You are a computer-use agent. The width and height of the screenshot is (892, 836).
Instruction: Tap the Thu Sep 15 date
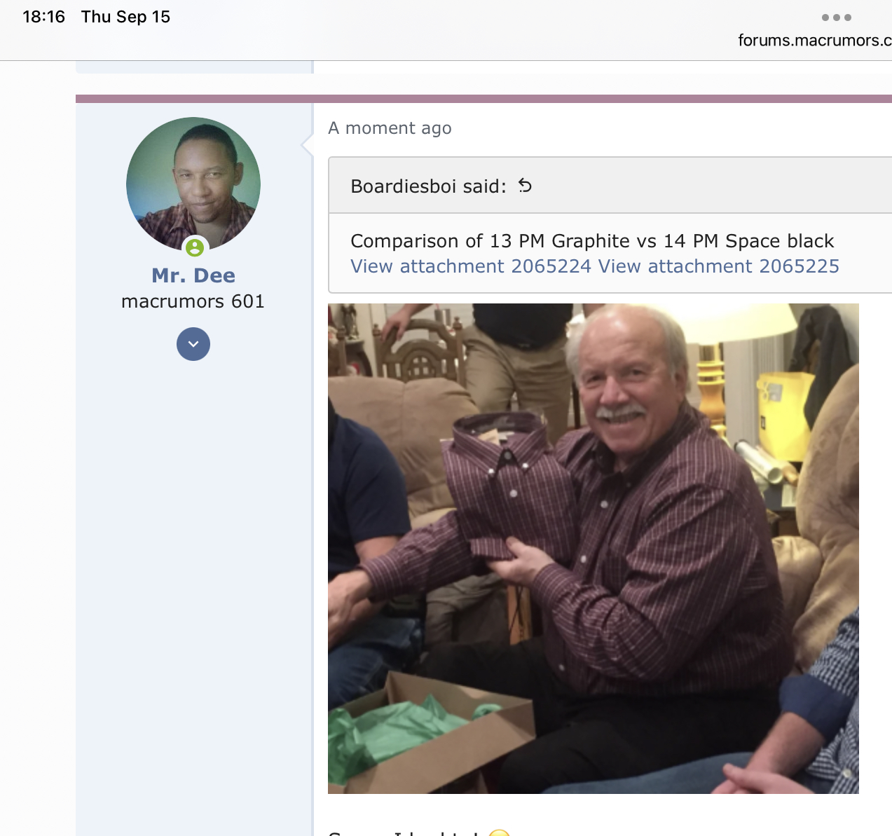tap(126, 17)
